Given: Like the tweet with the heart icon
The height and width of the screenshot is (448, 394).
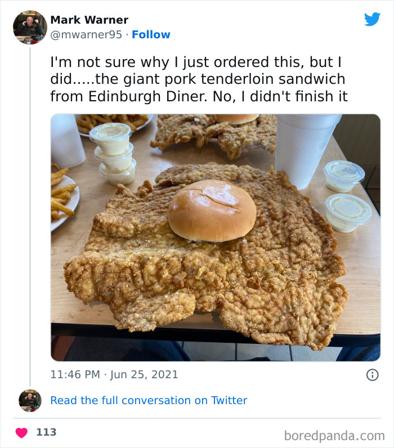Looking at the screenshot, I should pyautogui.click(x=21, y=432).
